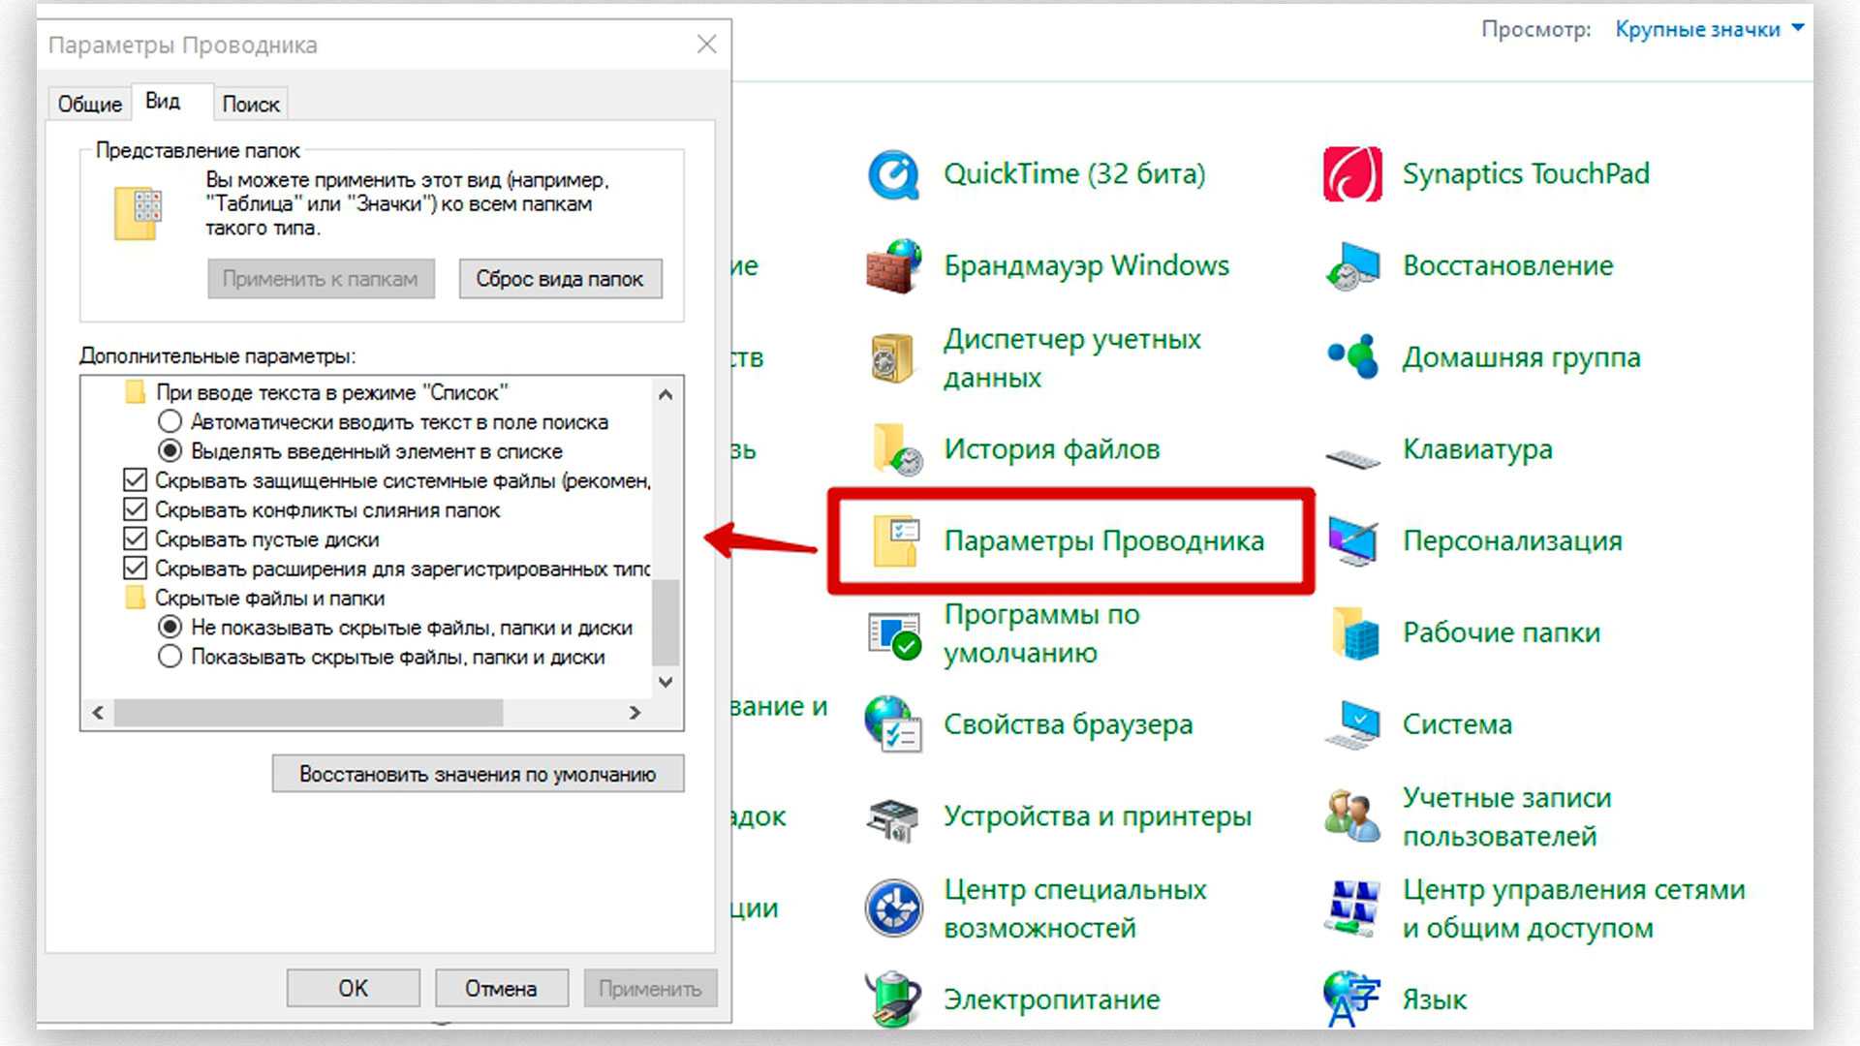The width and height of the screenshot is (1860, 1046).
Task: Select Показывать скрытые файлы, папки и диски
Action: tap(170, 657)
